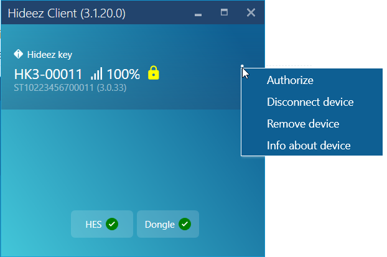Click the Dongle status button
Viewport: 387px width, 257px height.
168,224
